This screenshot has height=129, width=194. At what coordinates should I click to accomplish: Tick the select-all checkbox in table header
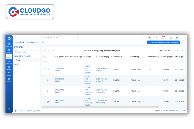pos(44,57)
